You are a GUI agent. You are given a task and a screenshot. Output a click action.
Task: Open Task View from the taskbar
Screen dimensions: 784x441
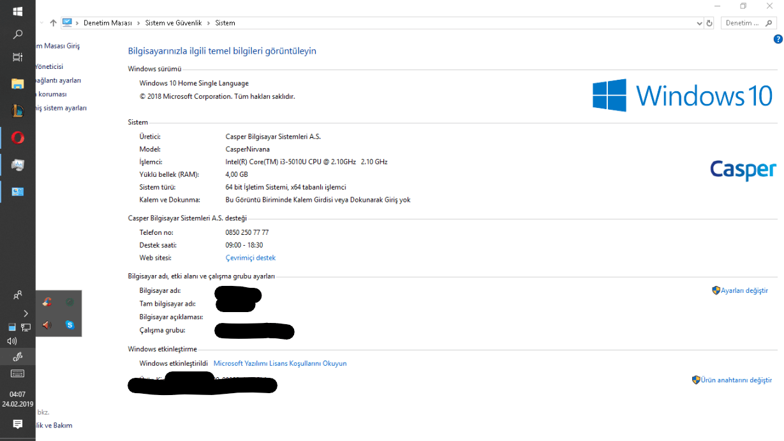point(18,57)
